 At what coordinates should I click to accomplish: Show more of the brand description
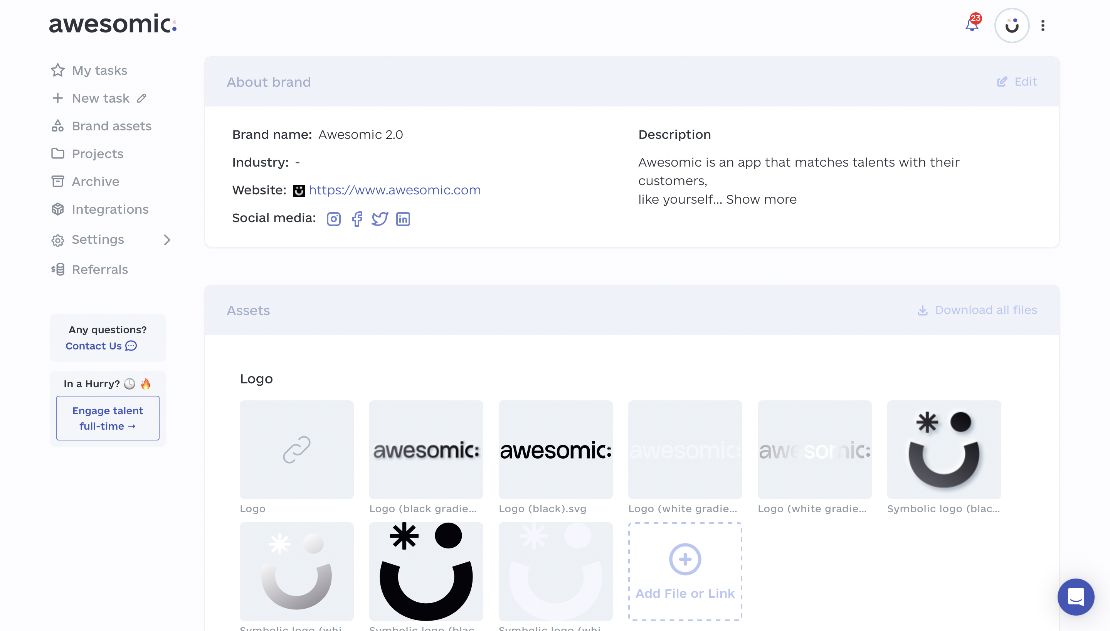tap(761, 199)
